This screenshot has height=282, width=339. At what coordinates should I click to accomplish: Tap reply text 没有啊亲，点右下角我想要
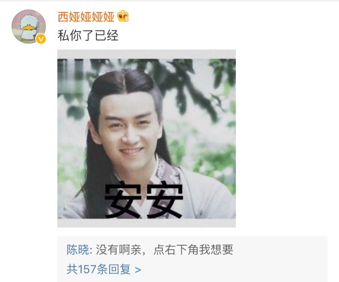pyautogui.click(x=164, y=250)
